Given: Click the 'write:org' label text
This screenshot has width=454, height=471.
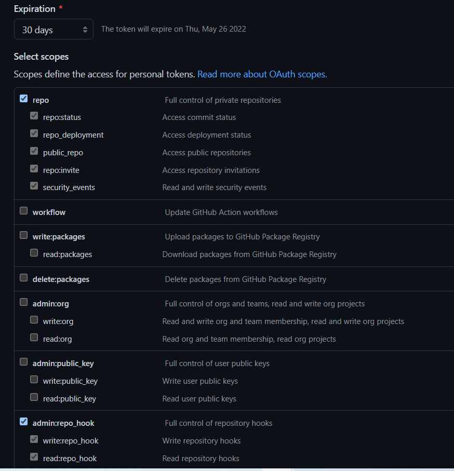Looking at the screenshot, I should point(58,321).
